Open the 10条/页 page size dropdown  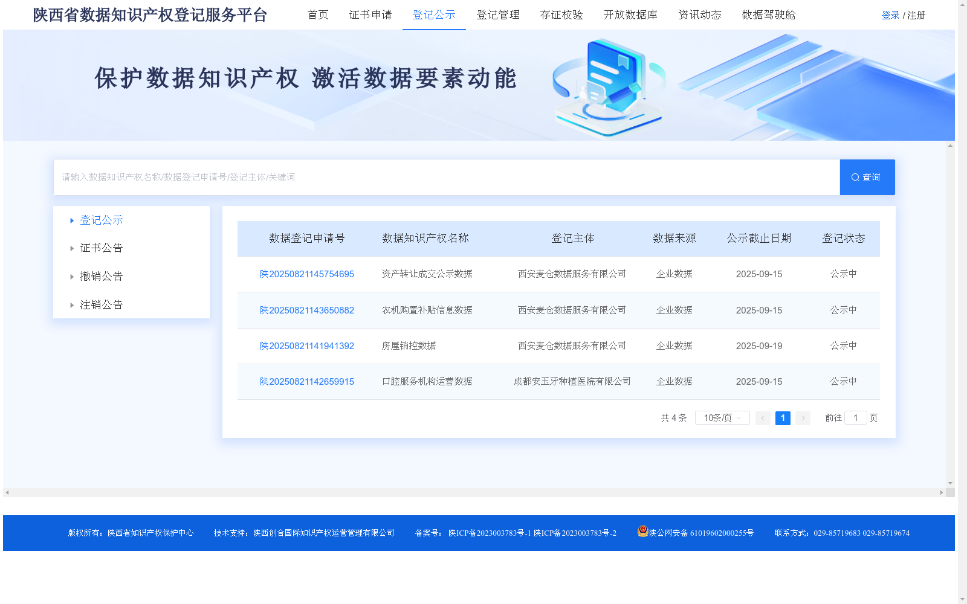tap(722, 418)
